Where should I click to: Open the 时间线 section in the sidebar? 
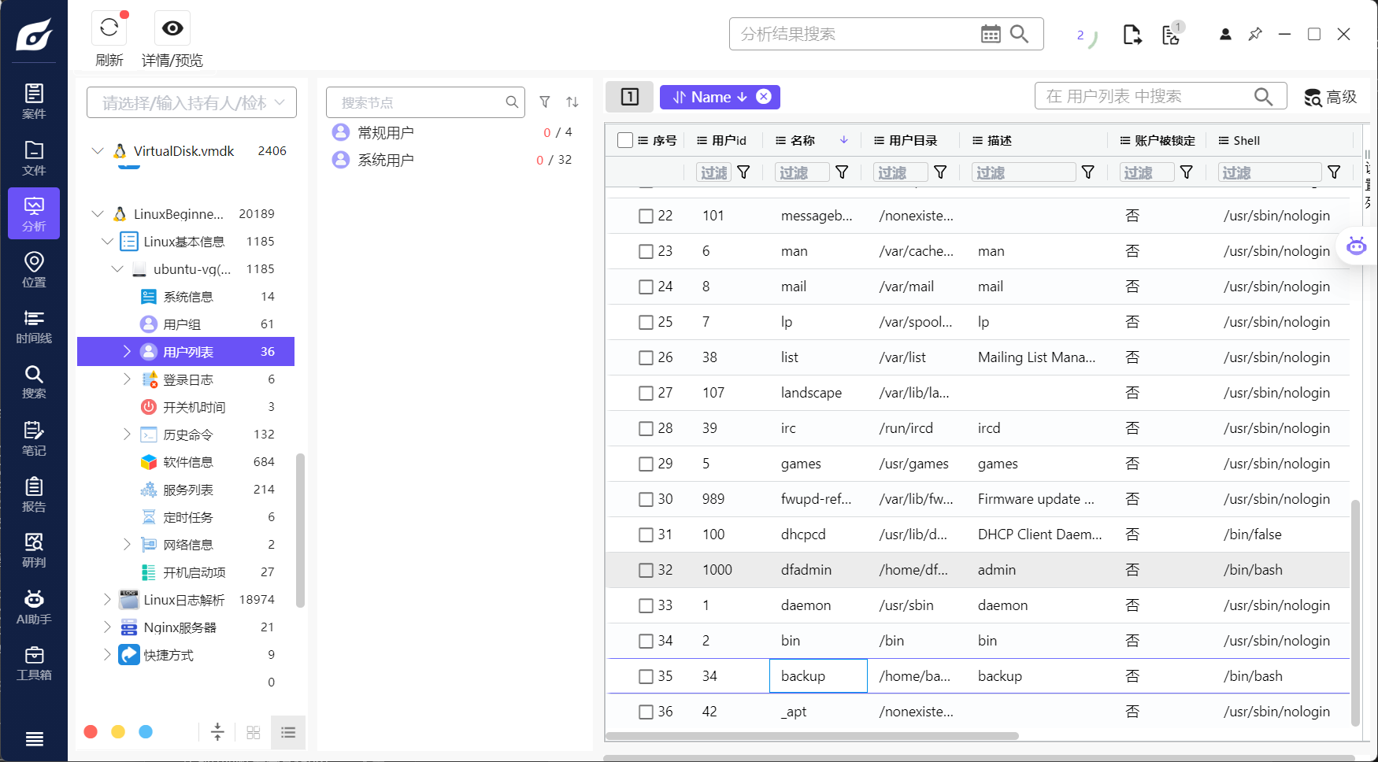34,325
